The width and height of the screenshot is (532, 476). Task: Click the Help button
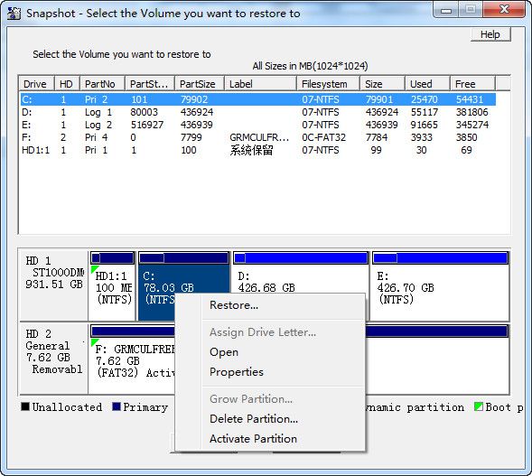tap(490, 34)
